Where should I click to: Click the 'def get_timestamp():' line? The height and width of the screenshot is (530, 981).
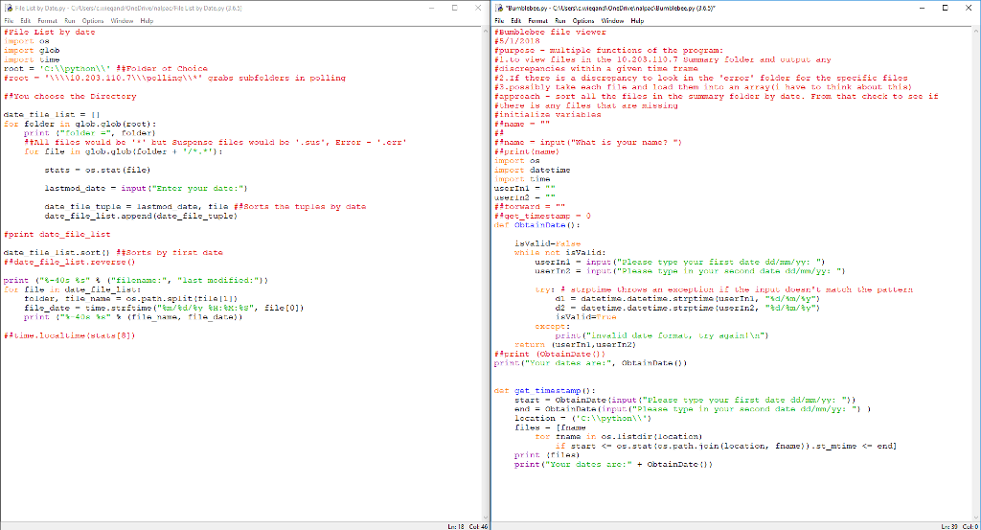coord(545,390)
